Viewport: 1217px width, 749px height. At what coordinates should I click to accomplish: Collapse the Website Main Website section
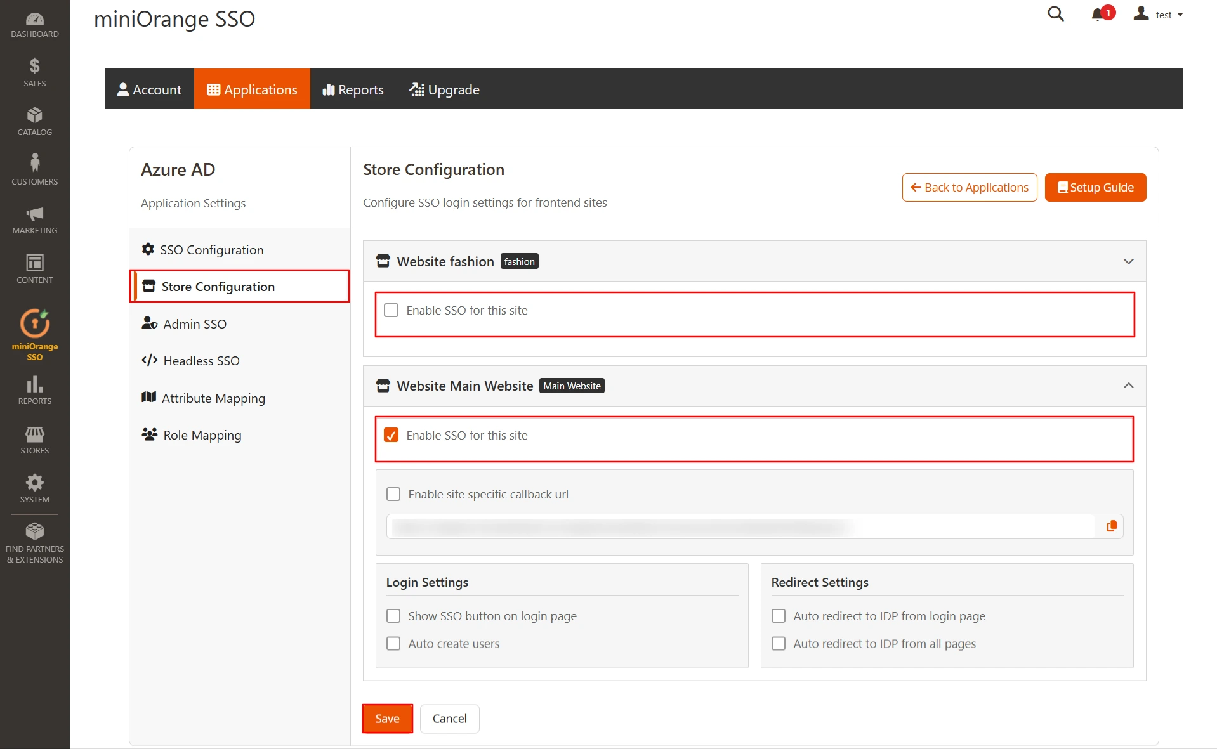(1129, 386)
